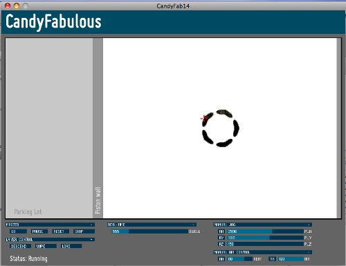
Task: Toggle the RY jog button
Action: pos(221,238)
